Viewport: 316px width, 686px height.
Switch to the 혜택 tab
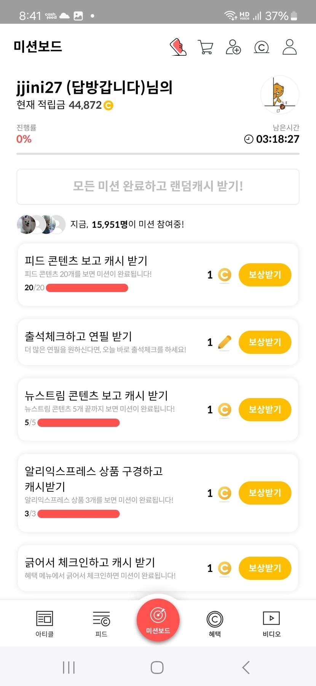215,623
